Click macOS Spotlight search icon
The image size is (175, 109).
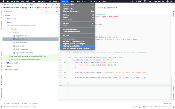click(x=133, y=1)
